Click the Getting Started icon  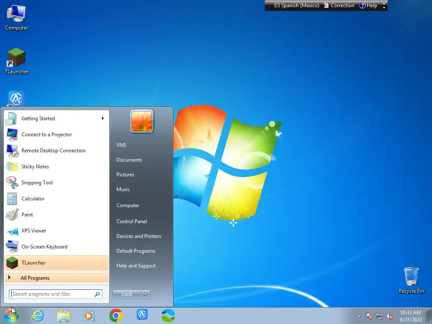pos(12,119)
